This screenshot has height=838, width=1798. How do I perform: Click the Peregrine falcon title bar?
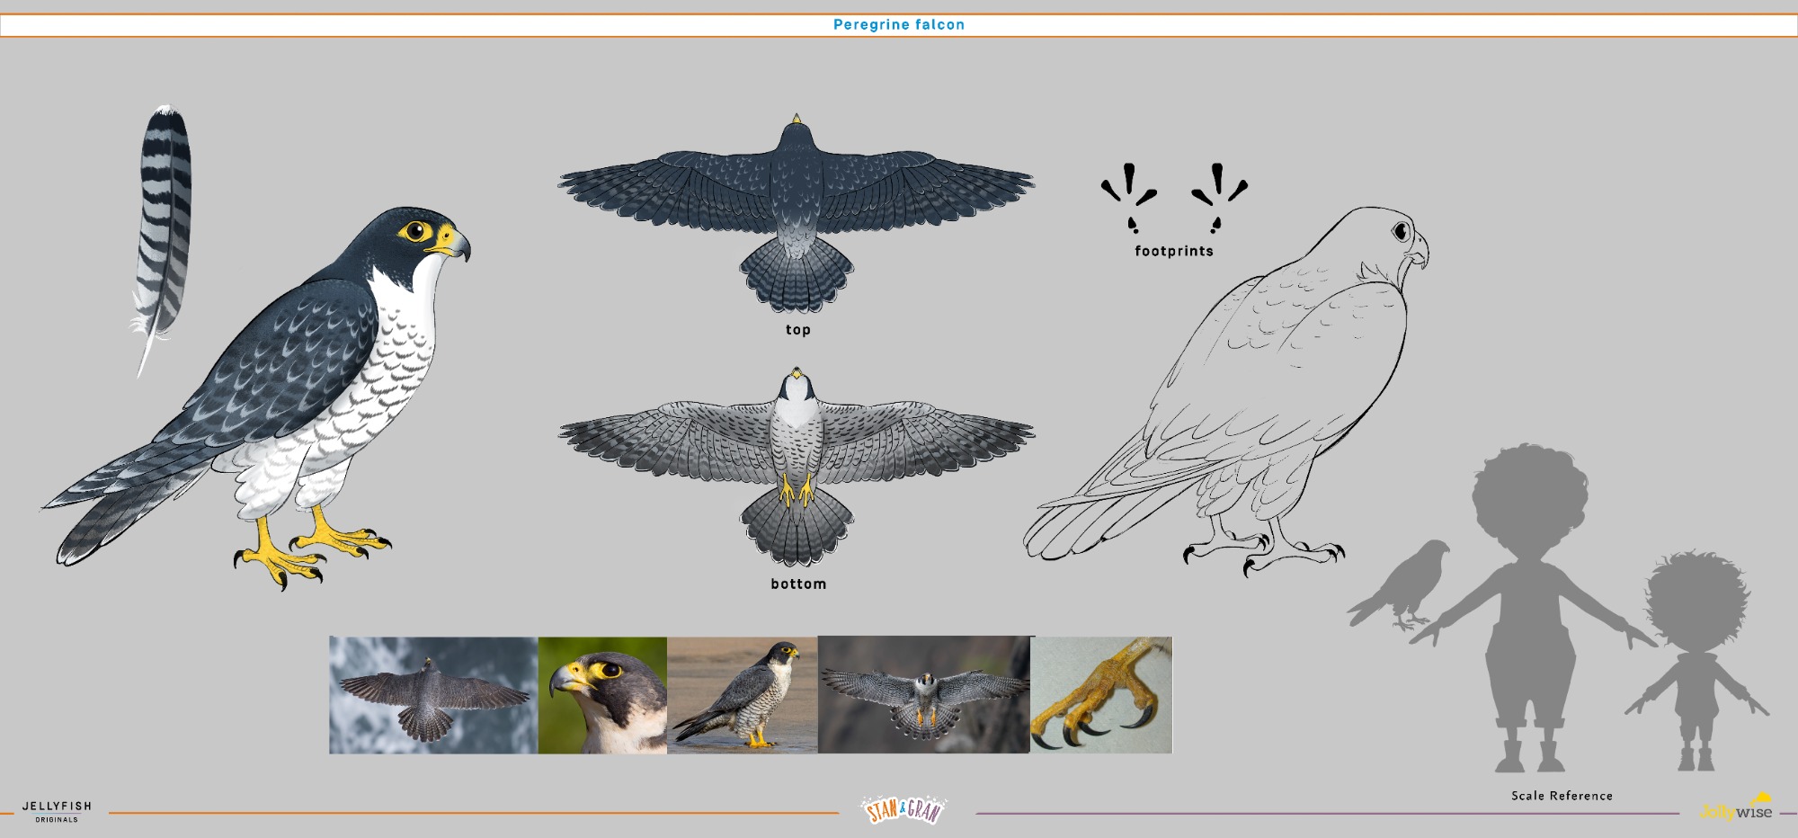[899, 25]
